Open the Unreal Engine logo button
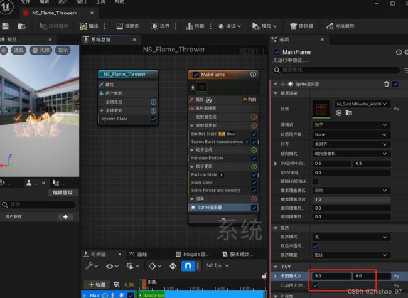This screenshot has height=298, width=408. pyautogui.click(x=7, y=7)
